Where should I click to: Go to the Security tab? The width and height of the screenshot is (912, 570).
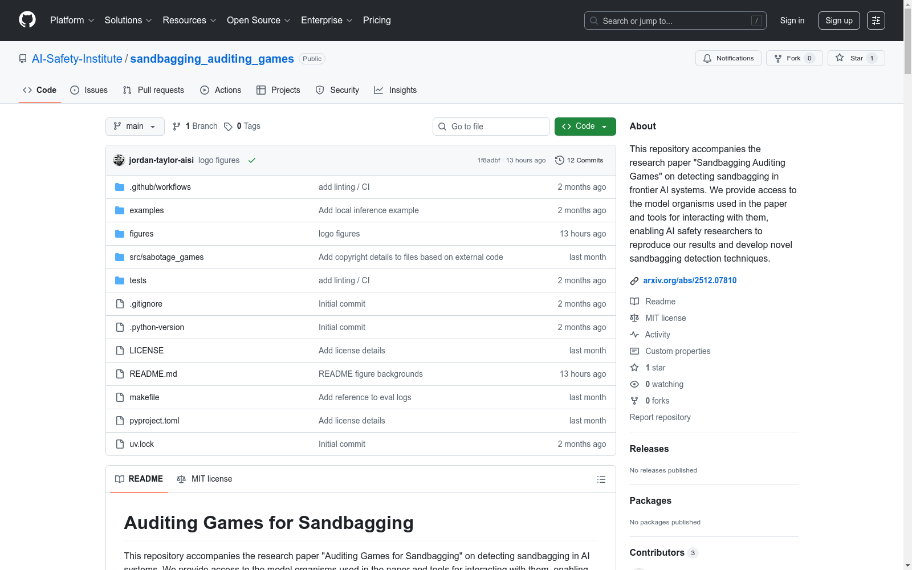coord(337,90)
